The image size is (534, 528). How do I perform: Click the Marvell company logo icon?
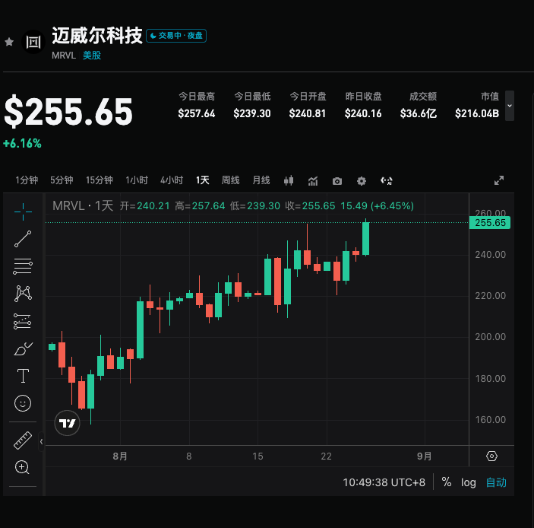(x=33, y=42)
